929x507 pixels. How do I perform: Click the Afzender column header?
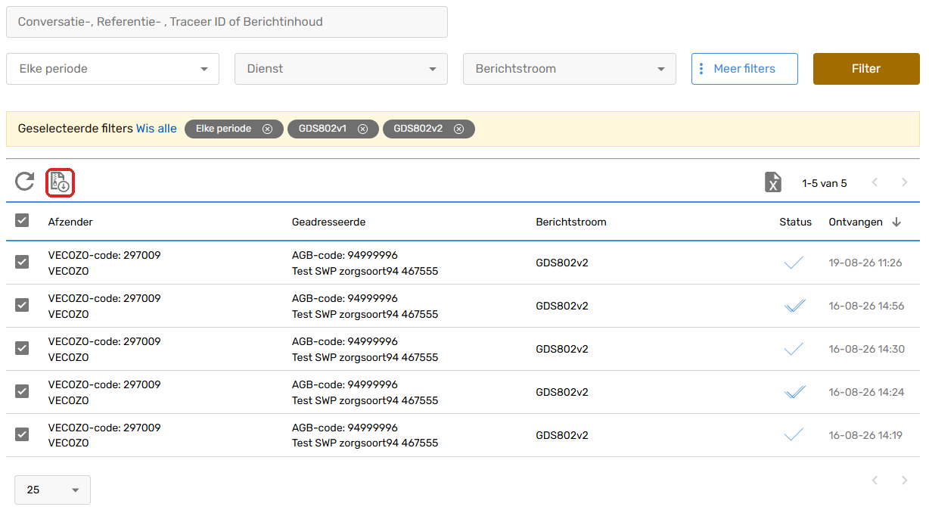tap(70, 222)
